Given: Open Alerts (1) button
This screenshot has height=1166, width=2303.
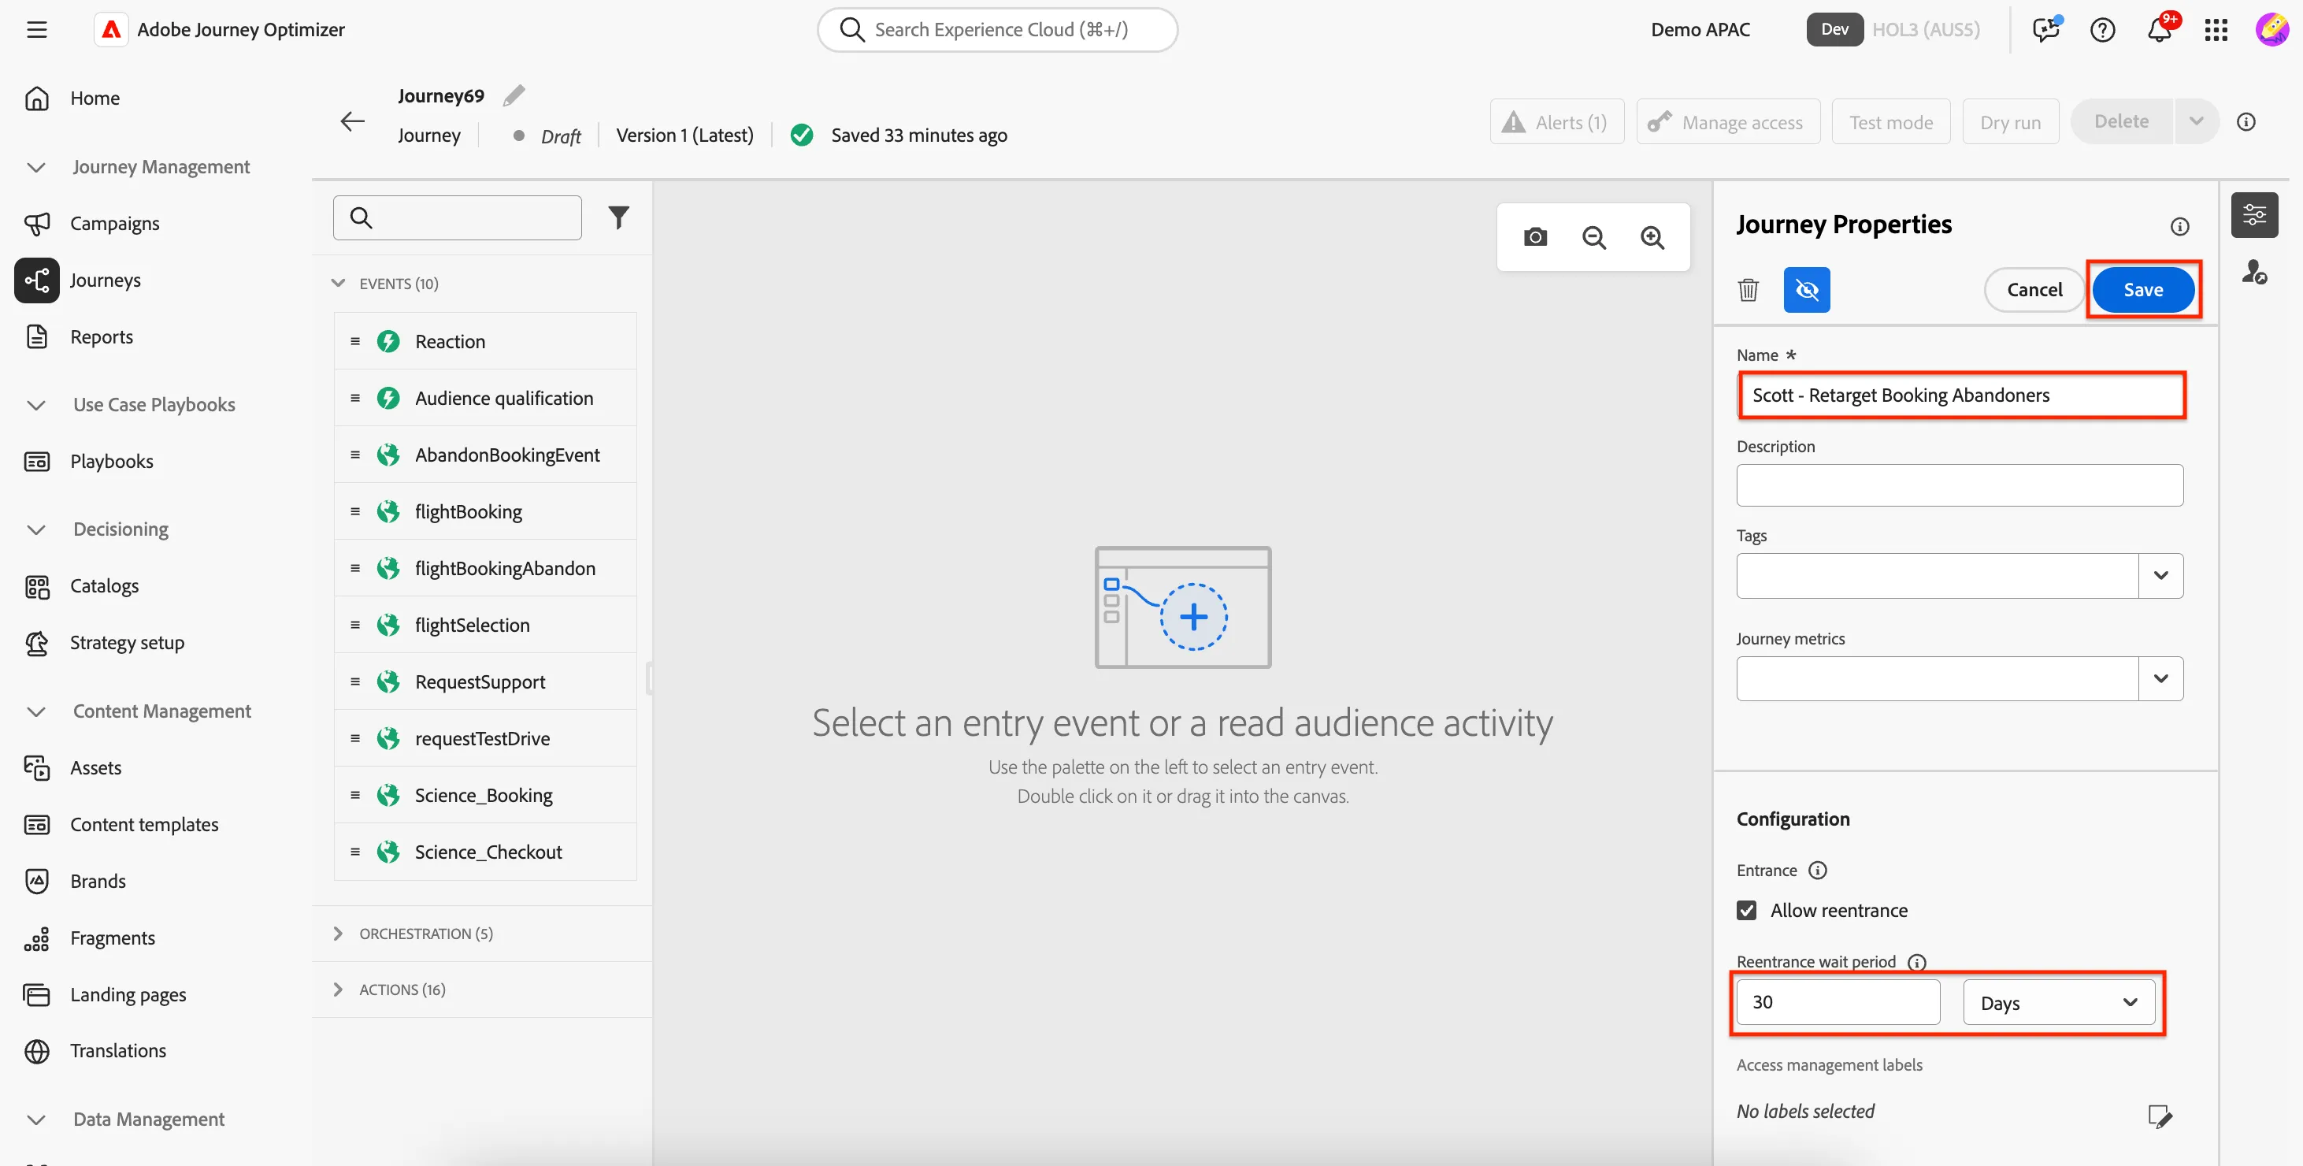Looking at the screenshot, I should click(1556, 121).
